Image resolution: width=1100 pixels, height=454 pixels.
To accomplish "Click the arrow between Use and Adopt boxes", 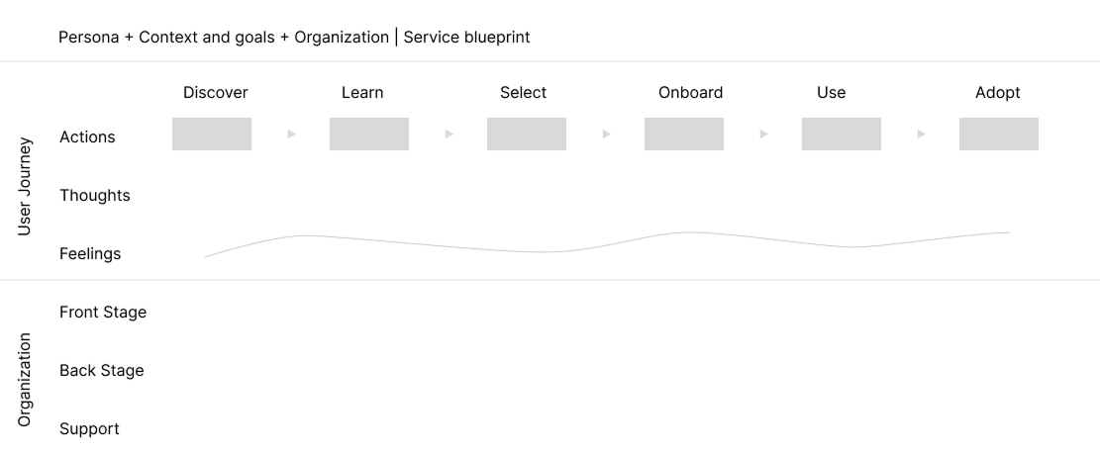I will pyautogui.click(x=921, y=134).
